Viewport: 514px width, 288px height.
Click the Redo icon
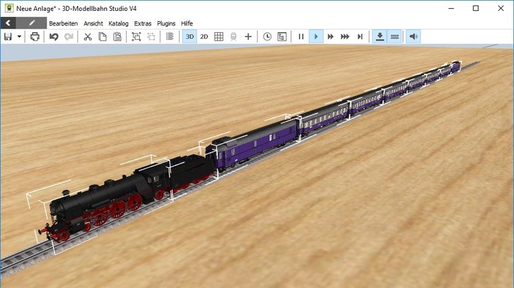[69, 36]
